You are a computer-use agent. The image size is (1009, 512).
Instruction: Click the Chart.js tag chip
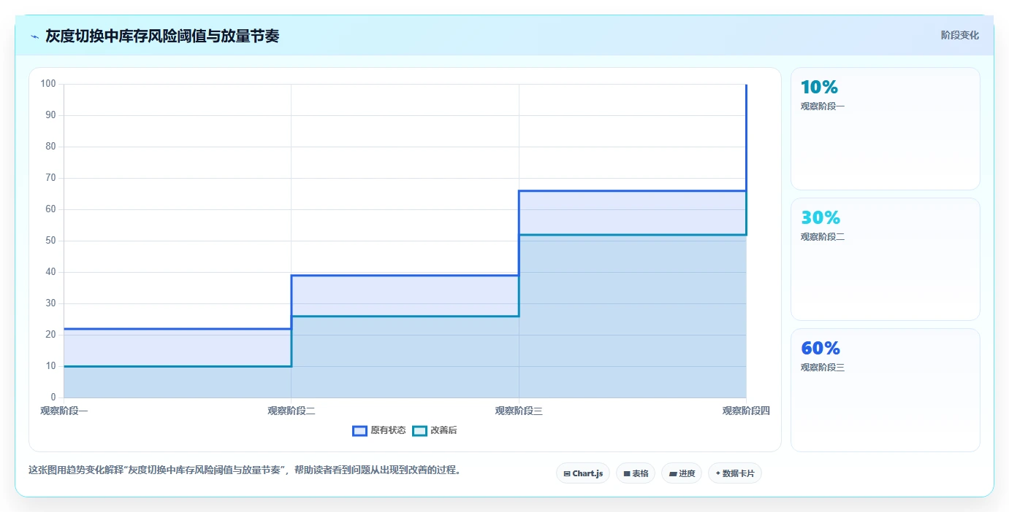click(x=583, y=473)
